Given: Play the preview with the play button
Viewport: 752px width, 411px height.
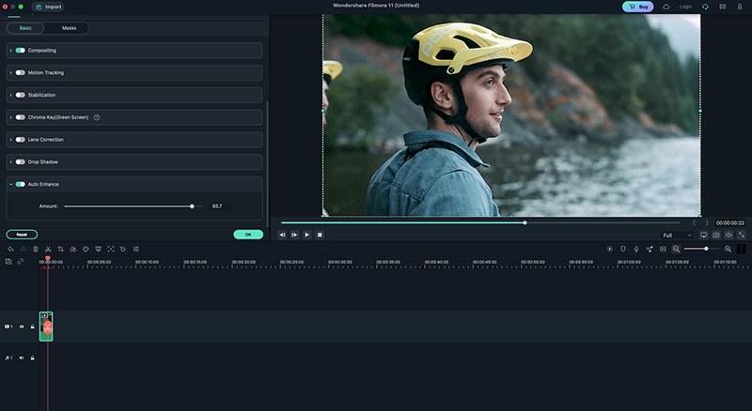Looking at the screenshot, I should 307,235.
